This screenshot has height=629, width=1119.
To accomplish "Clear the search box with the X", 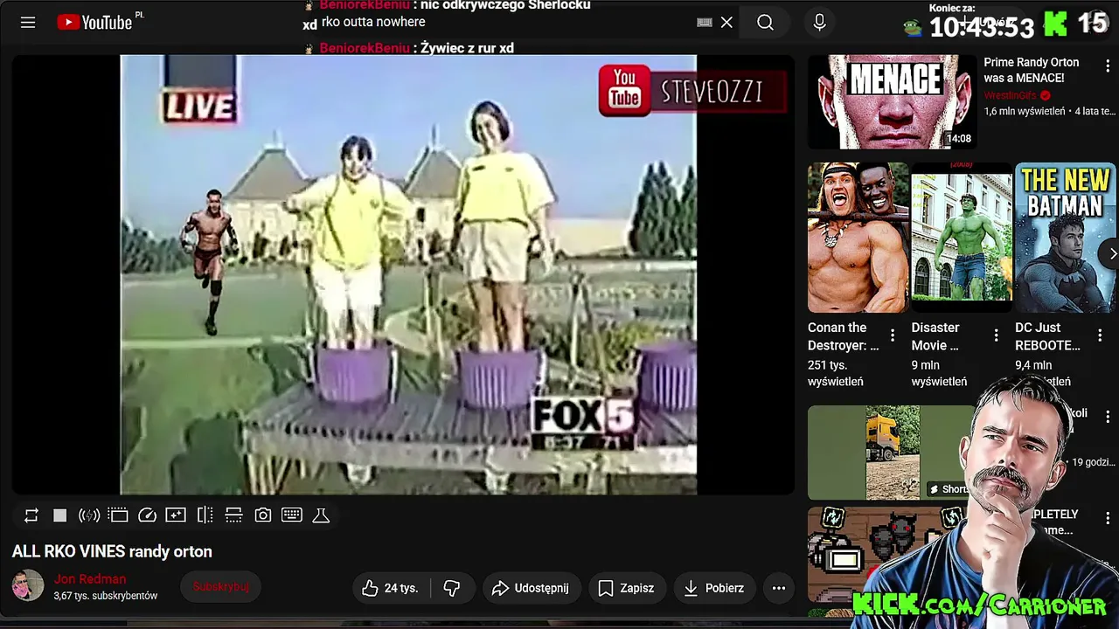I will [726, 23].
